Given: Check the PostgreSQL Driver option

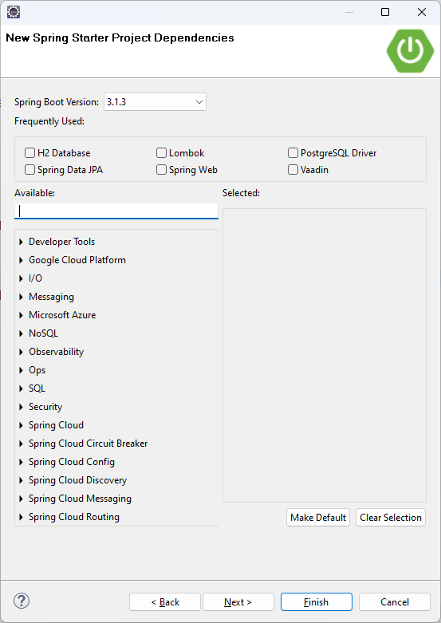Looking at the screenshot, I should 293,152.
